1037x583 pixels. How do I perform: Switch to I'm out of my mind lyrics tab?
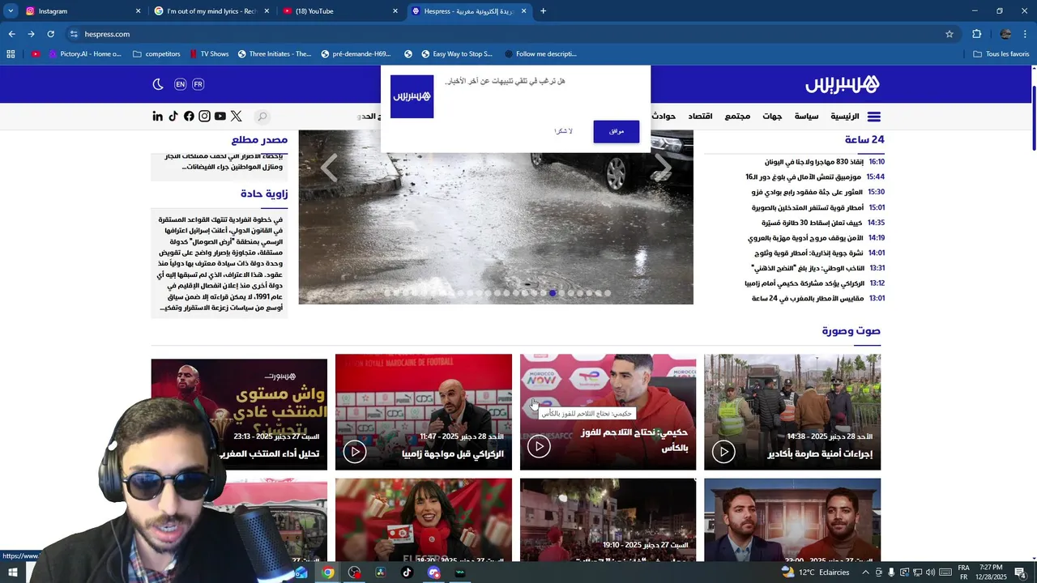211,11
